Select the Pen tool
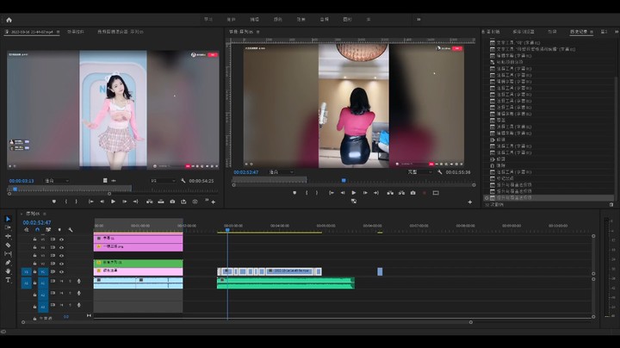Screen dimensions: 620x348 point(8,263)
